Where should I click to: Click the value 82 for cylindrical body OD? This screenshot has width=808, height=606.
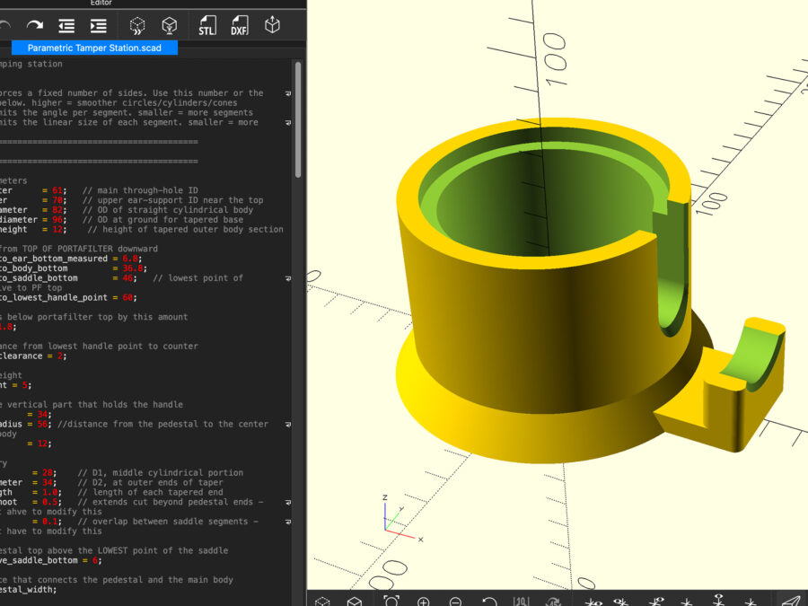[57, 210]
